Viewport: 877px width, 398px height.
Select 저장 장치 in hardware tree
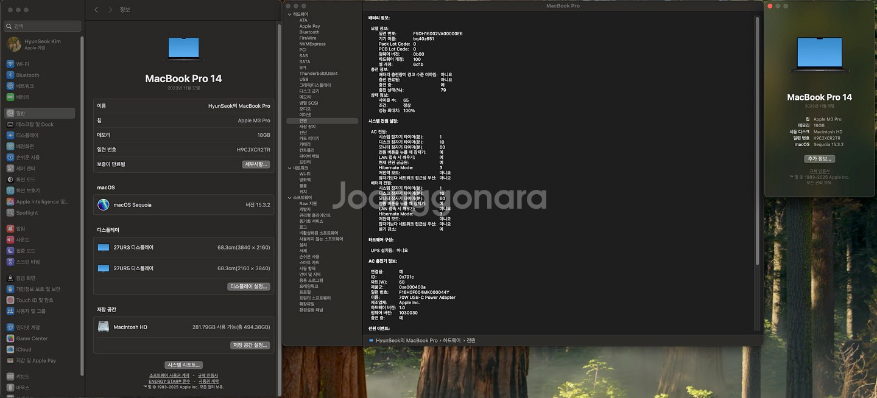pyautogui.click(x=308, y=127)
